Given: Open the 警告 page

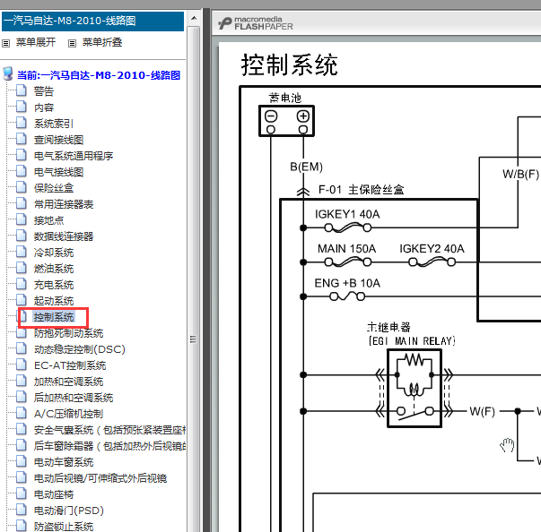Looking at the screenshot, I should 44,91.
